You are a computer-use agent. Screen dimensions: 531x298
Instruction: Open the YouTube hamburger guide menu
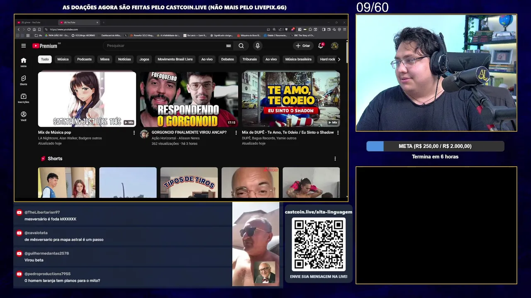tap(24, 46)
